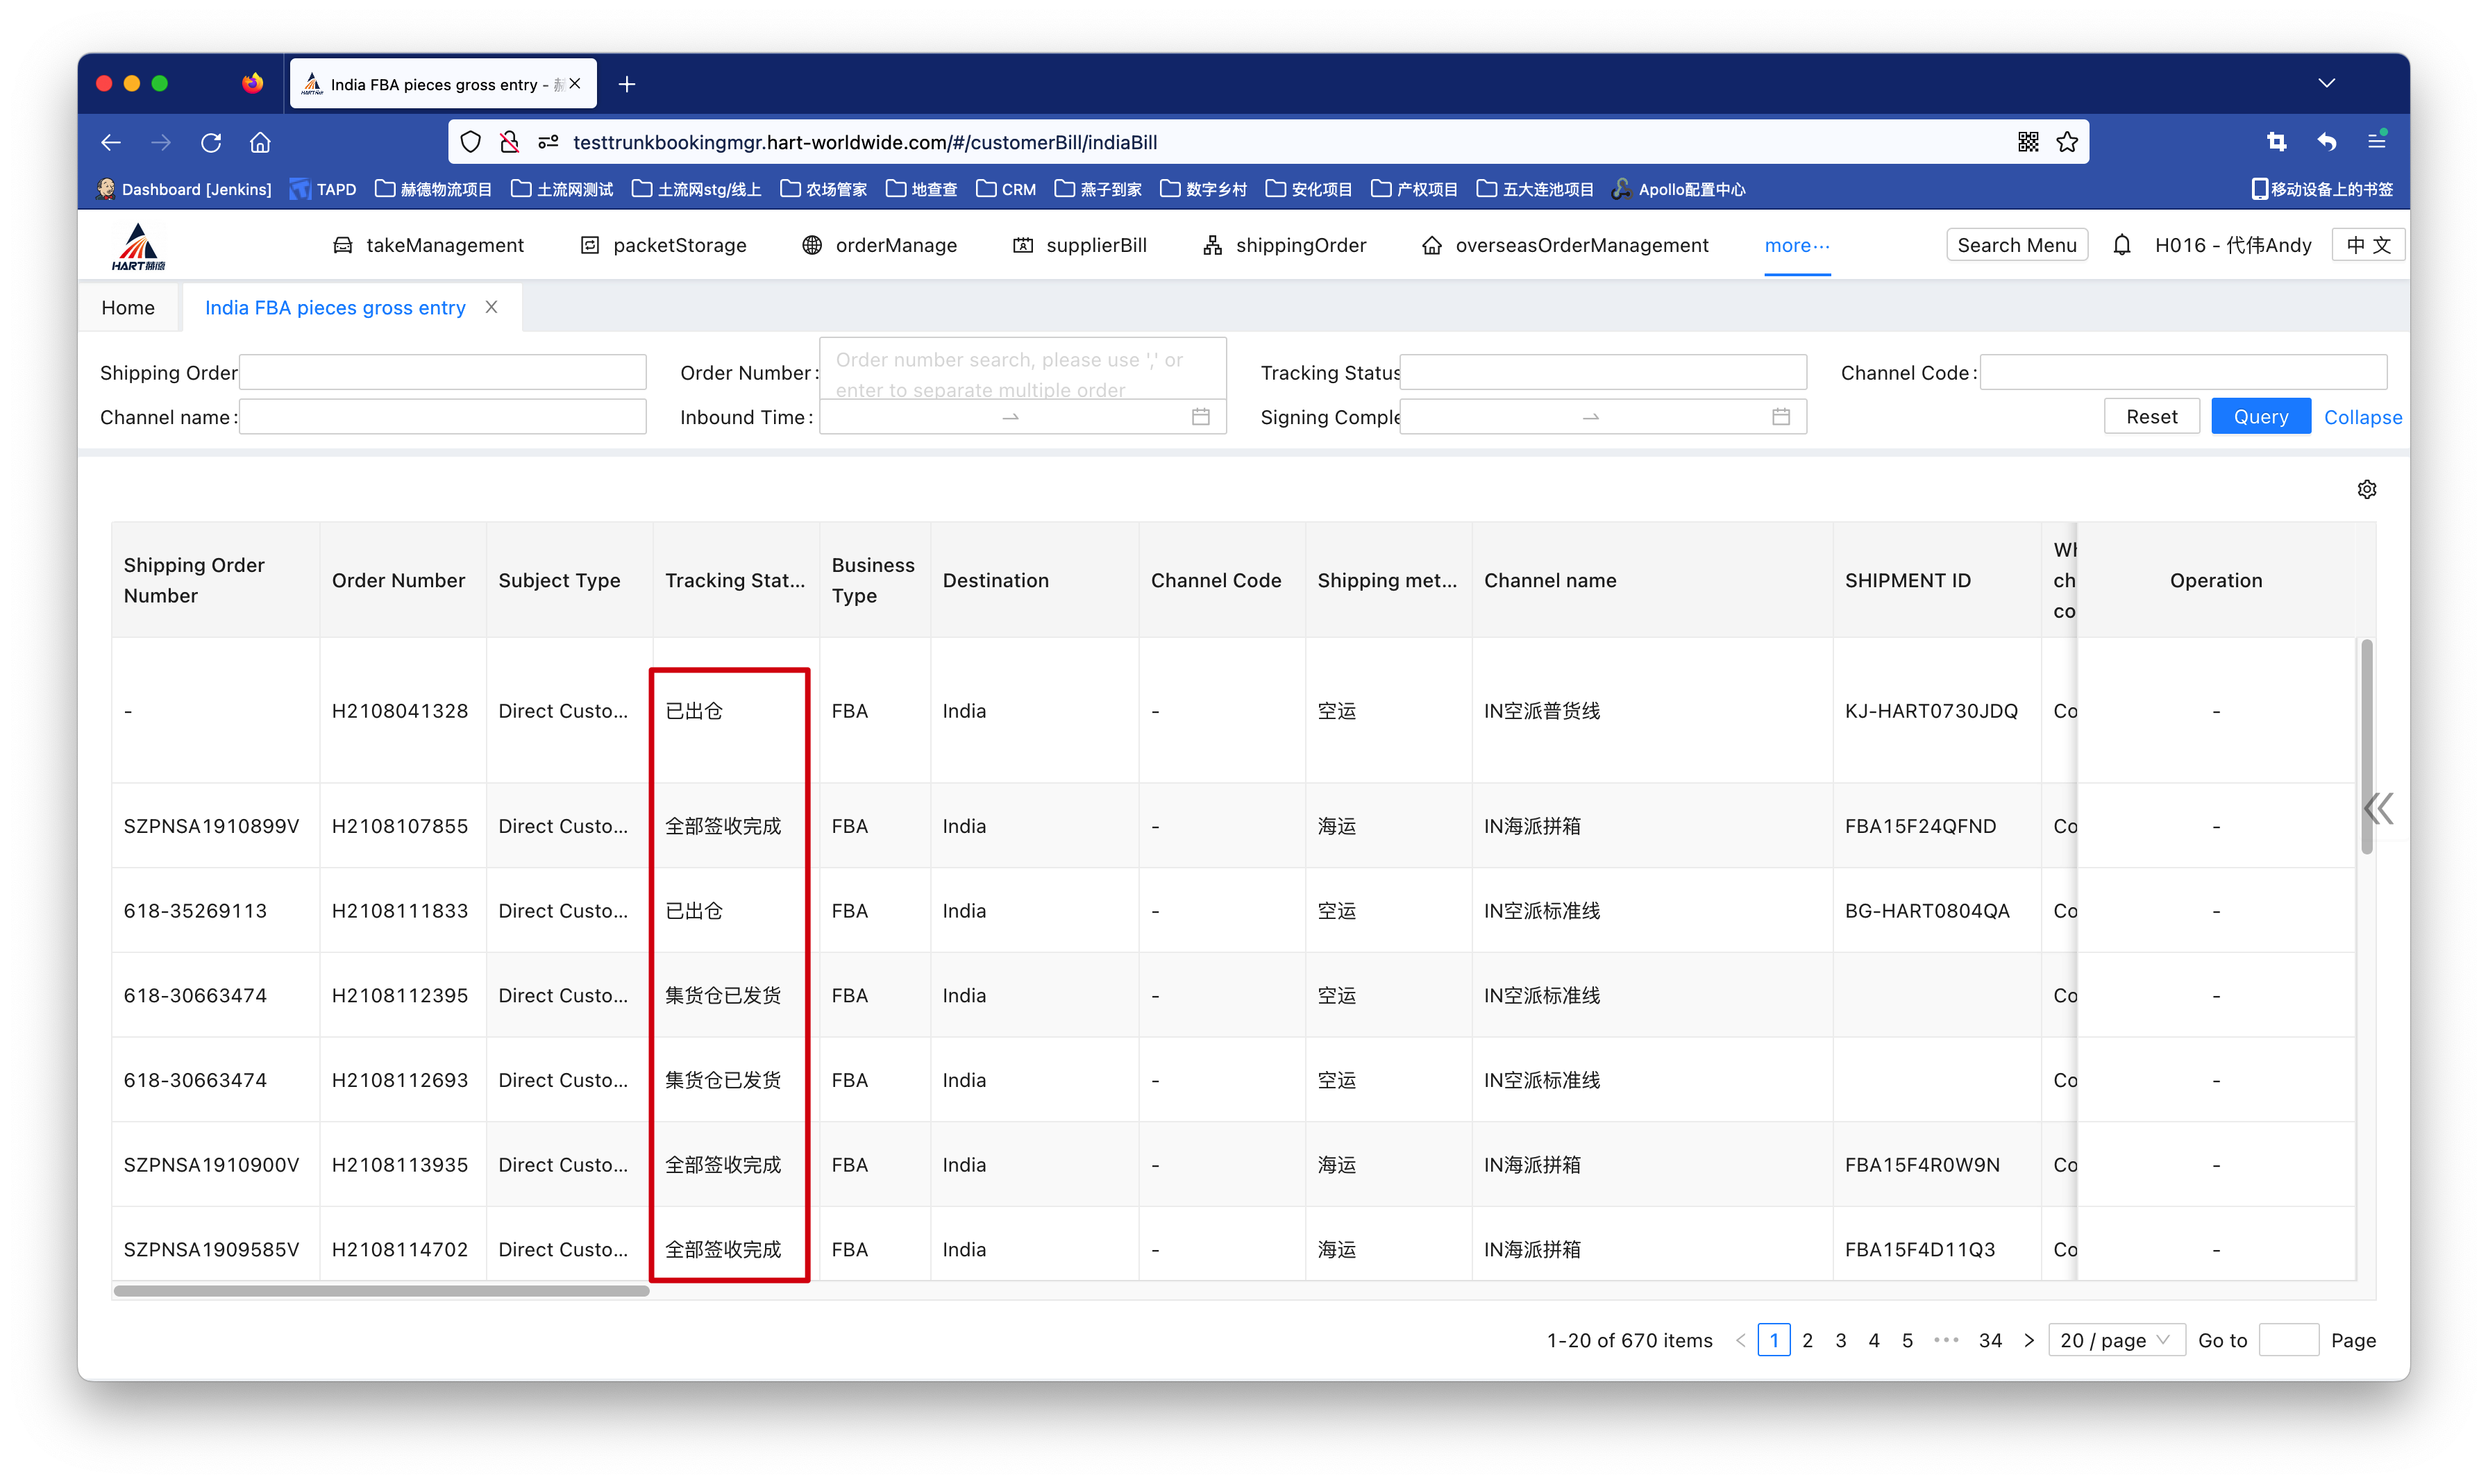2488x1484 pixels.
Task: Click the table settings gear icon
Action: 2366,489
